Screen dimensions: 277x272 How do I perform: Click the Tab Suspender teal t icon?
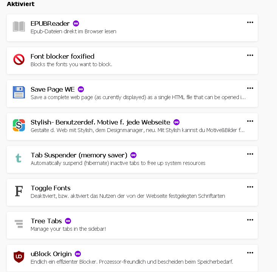point(19,158)
